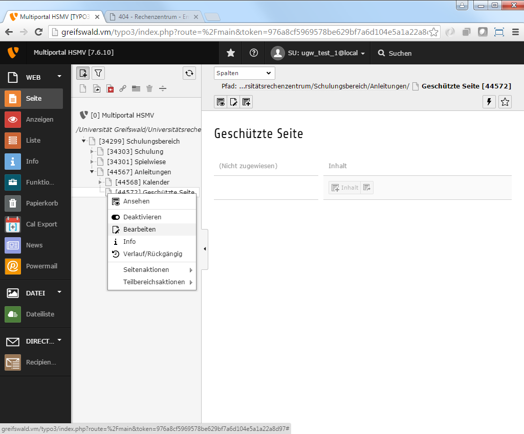This screenshot has width=524, height=434.
Task: Click the clear cache lightning icon
Action: click(x=490, y=102)
